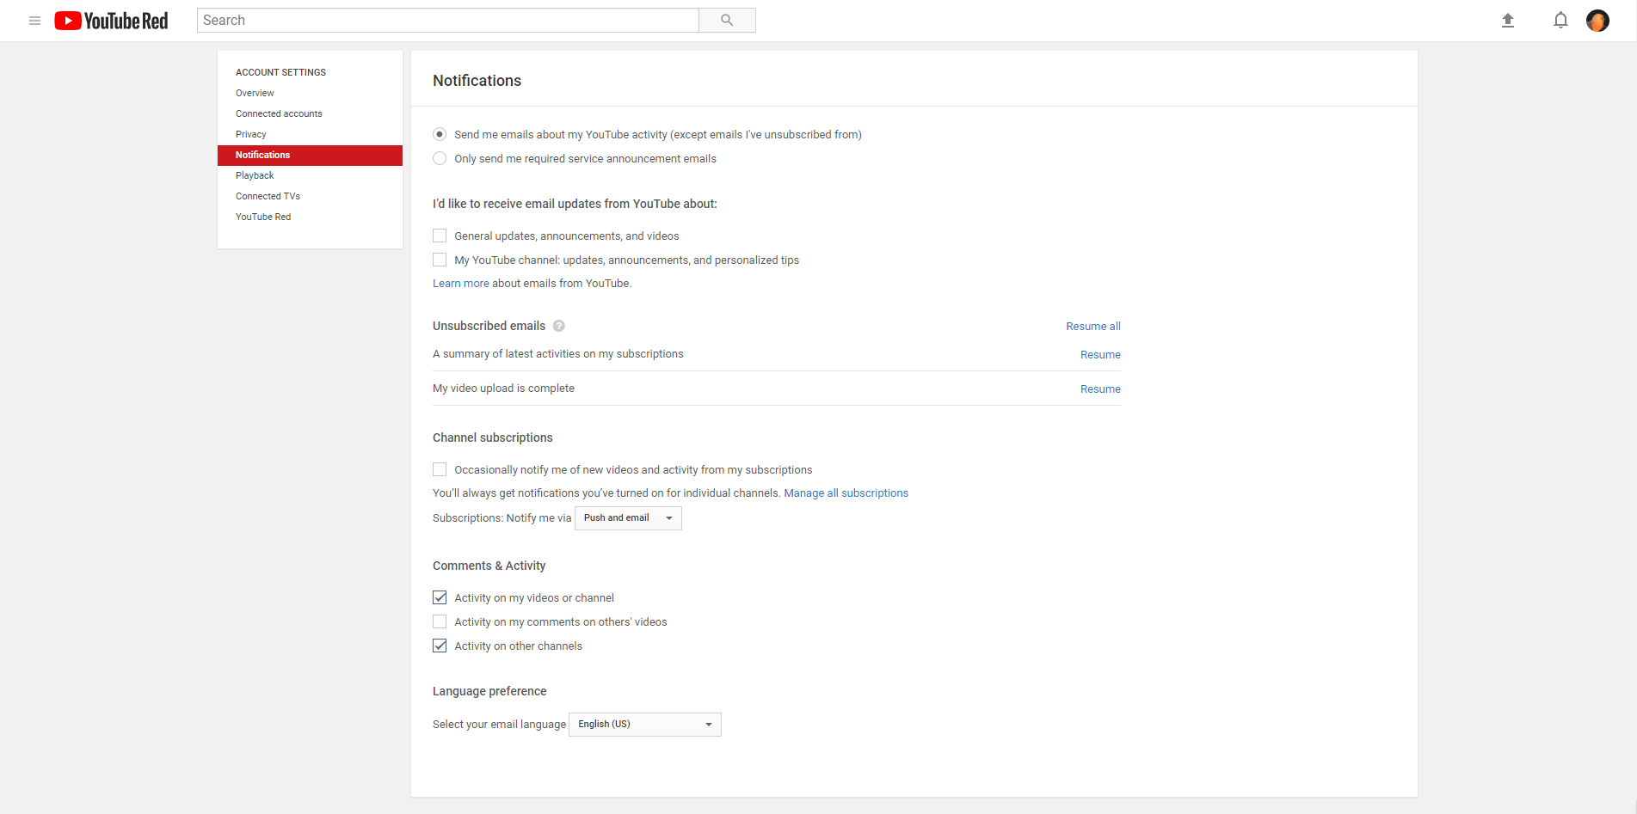This screenshot has width=1637, height=814.
Task: Resume summary of latest activities emails
Action: 1100,355
